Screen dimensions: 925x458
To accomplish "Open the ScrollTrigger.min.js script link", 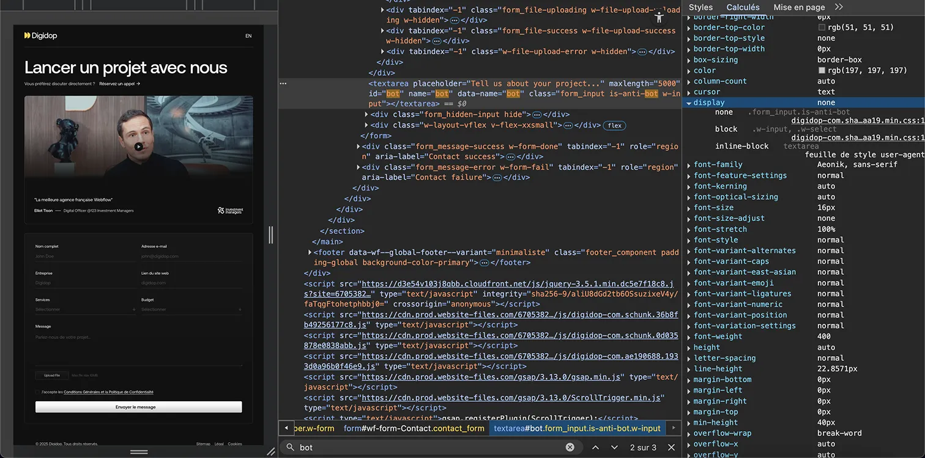I will coord(512,398).
